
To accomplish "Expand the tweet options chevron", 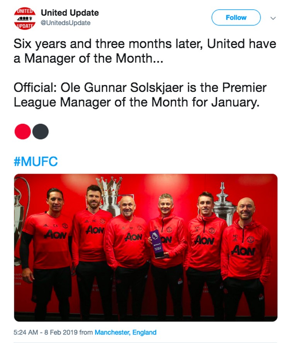I will click(x=273, y=18).
